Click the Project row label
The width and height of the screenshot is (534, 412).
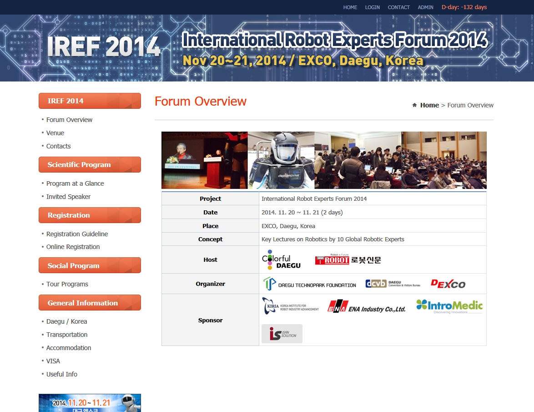coord(211,198)
